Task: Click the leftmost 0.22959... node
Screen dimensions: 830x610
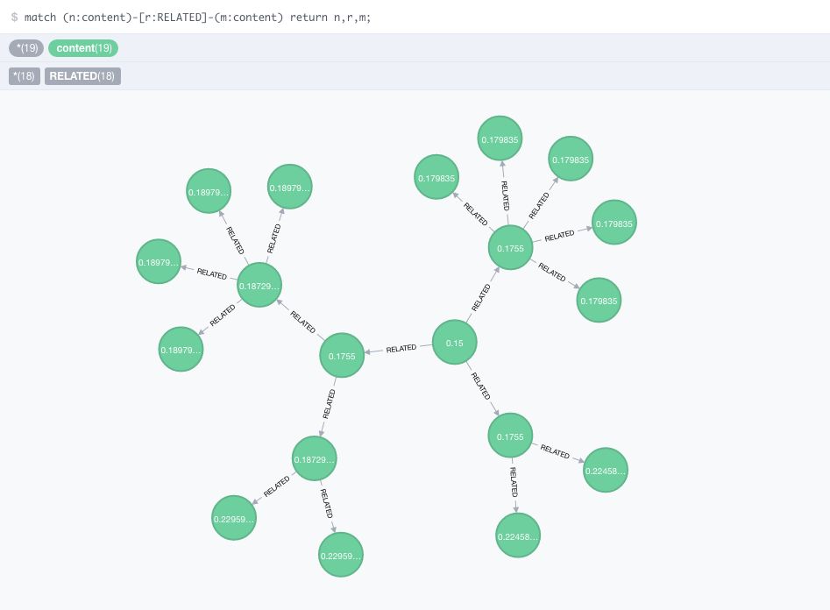Action: tap(233, 518)
